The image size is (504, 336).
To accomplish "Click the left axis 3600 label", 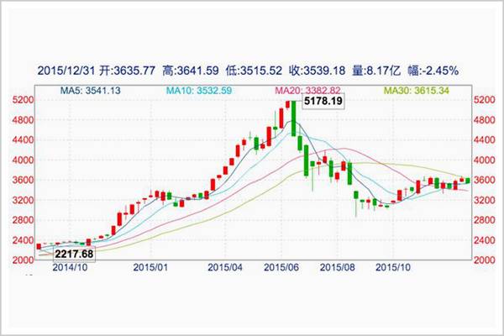I will pos(23,180).
